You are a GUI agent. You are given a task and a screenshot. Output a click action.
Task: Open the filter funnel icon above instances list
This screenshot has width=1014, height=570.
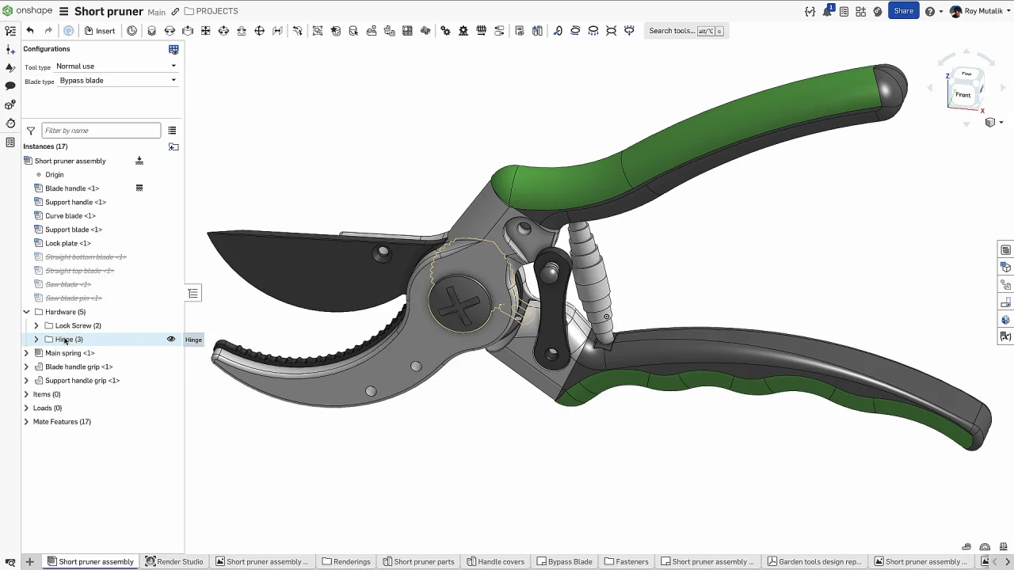pos(31,131)
